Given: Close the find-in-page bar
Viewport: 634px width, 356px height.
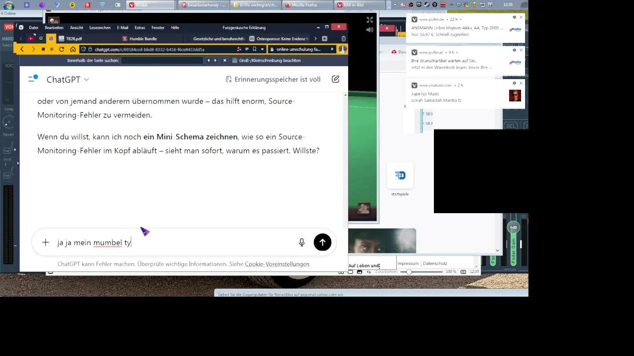Looking at the screenshot, I should [224, 60].
